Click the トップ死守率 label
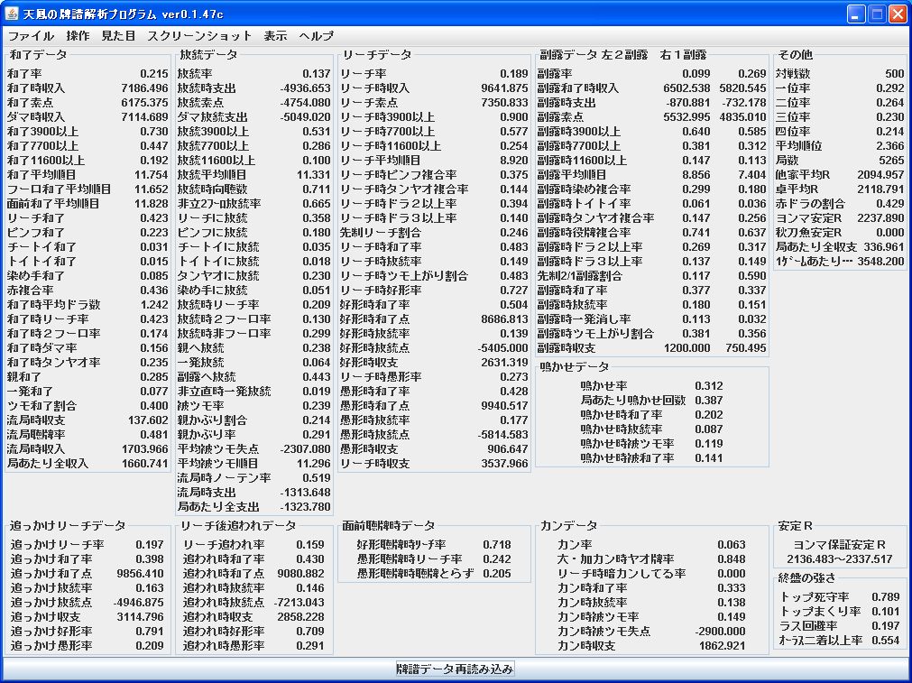The height and width of the screenshot is (683, 912). (x=815, y=597)
